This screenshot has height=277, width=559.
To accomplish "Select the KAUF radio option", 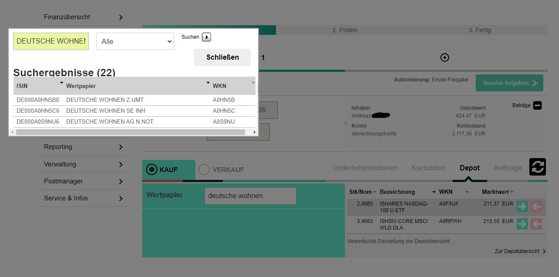I will point(152,169).
